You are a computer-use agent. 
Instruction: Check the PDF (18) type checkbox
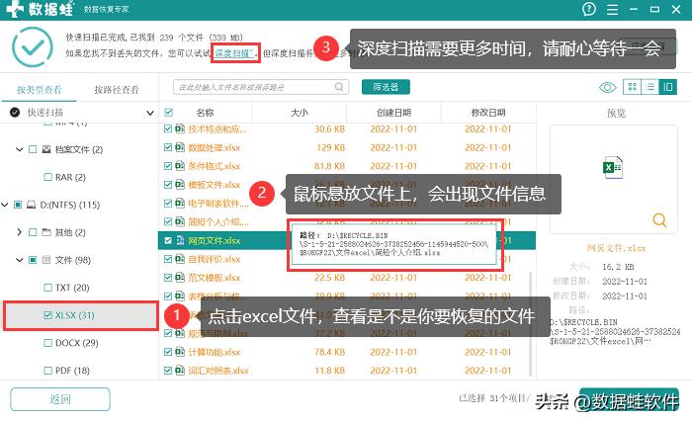(48, 371)
